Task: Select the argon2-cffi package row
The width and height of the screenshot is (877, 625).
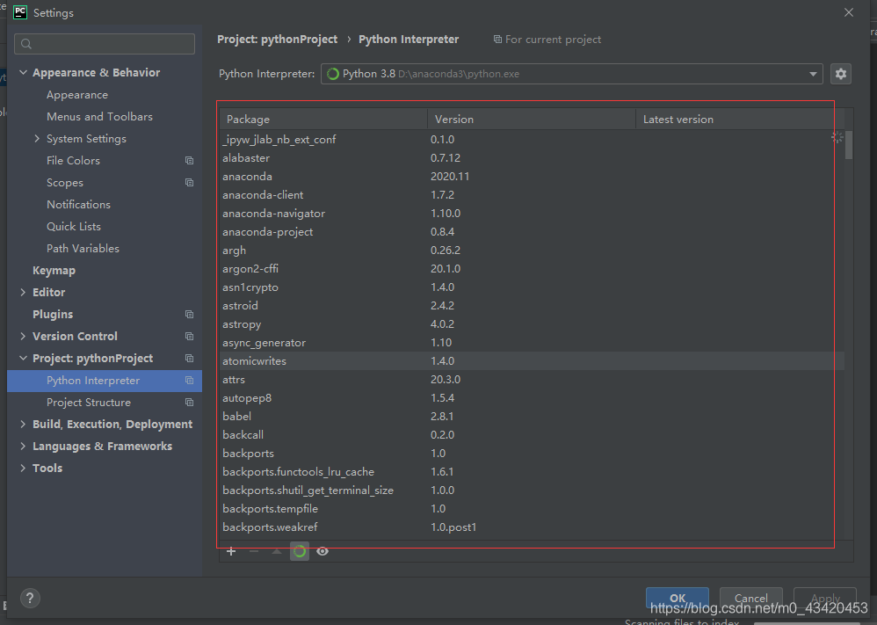Action: 532,269
